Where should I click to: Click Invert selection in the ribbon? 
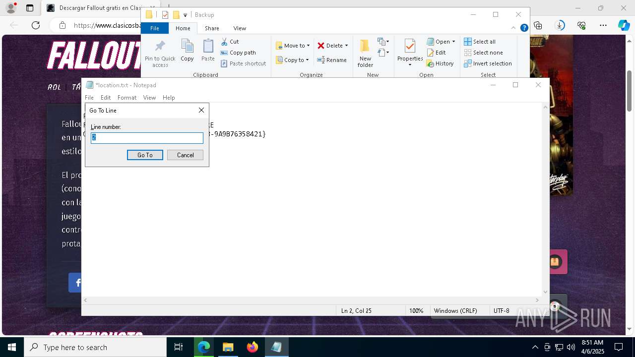488,63
